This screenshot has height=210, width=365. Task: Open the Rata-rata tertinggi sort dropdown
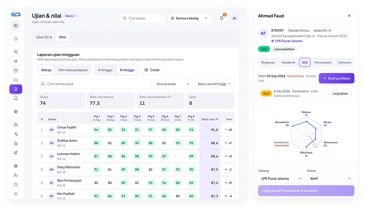point(214,84)
